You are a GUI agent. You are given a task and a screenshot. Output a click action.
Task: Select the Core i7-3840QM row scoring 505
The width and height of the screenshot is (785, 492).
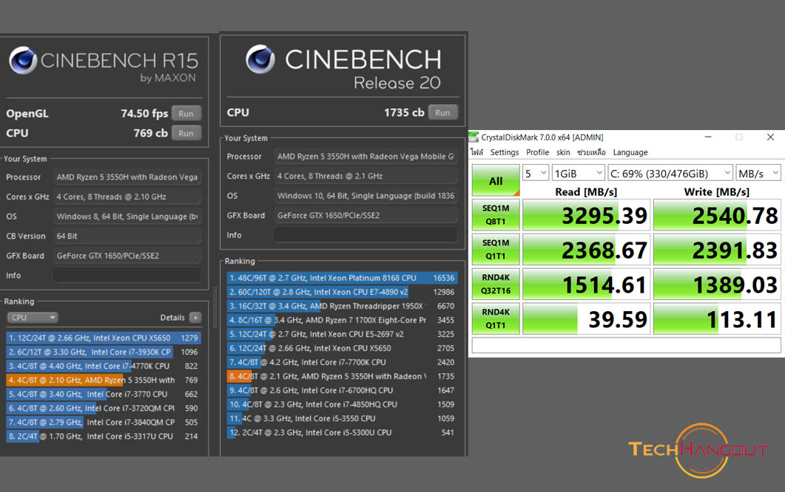coord(104,422)
